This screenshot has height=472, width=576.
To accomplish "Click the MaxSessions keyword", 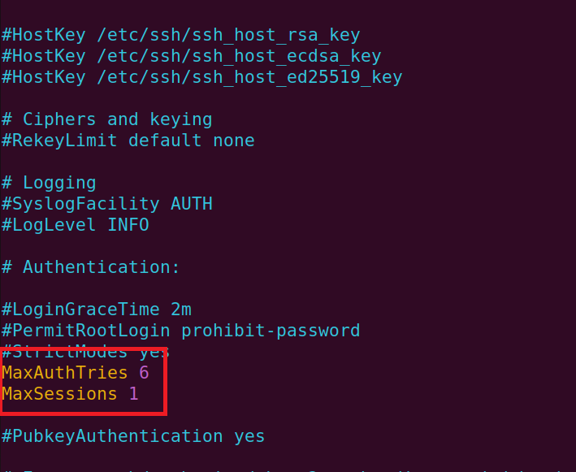I will coord(59,394).
